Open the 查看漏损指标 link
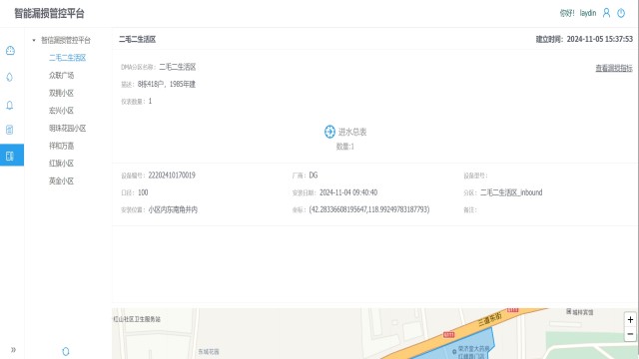Screen dimensions: 639x359 point(614,68)
